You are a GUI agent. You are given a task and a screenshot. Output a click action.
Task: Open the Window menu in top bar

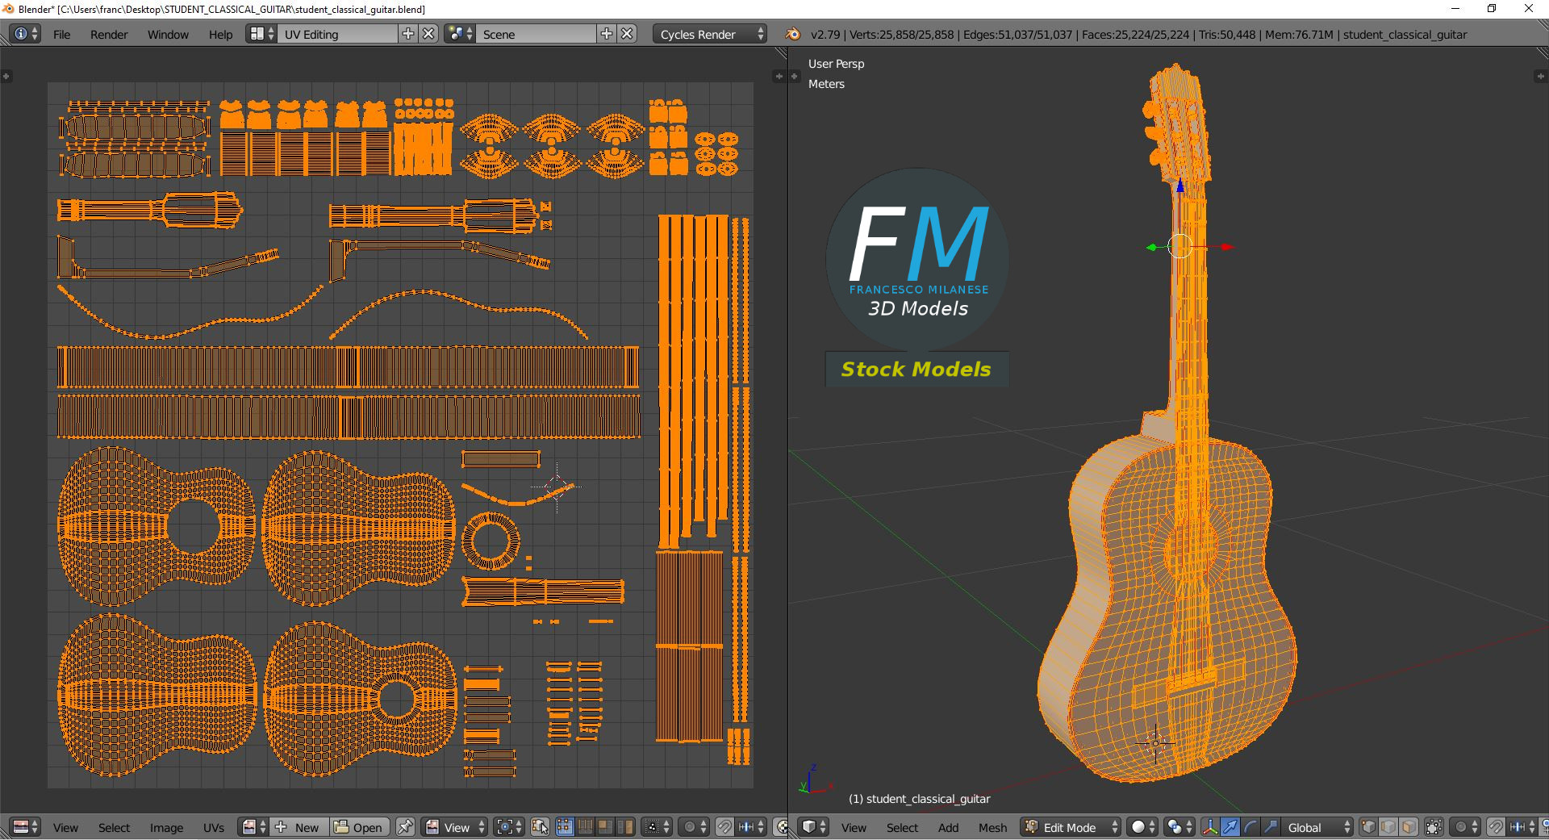click(168, 35)
